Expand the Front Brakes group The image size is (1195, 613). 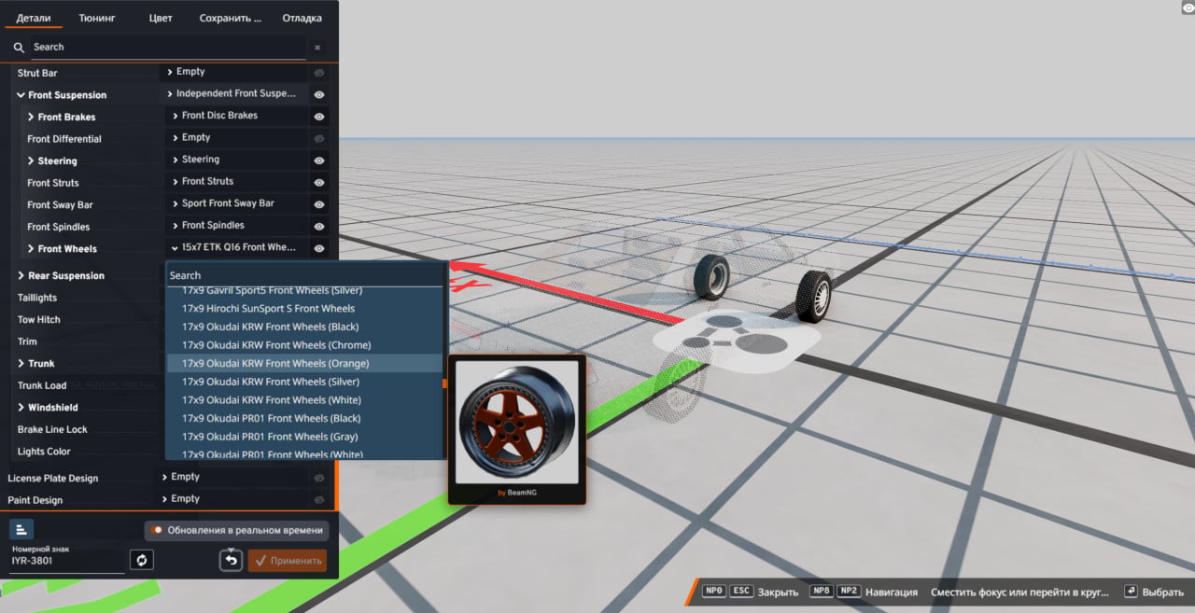pyautogui.click(x=31, y=117)
